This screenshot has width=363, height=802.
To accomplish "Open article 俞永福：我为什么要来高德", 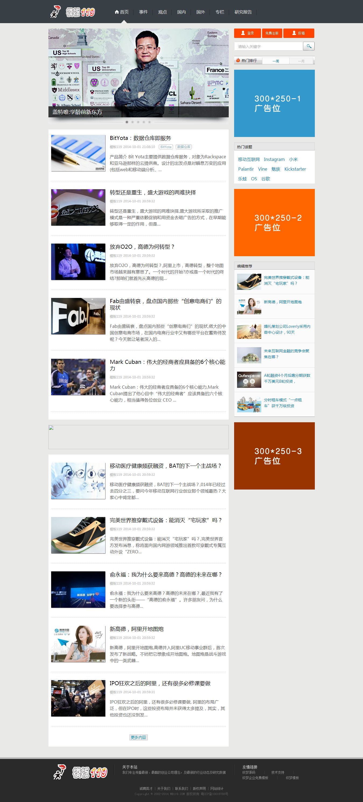I will 166,575.
